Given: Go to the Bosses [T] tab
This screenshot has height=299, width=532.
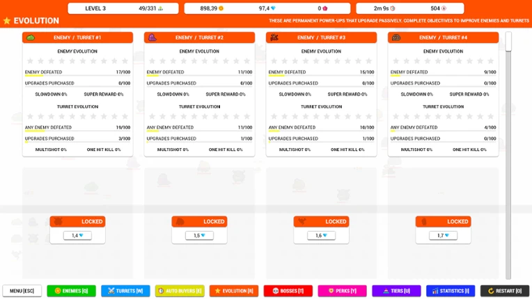Looking at the screenshot, I should 288,291.
